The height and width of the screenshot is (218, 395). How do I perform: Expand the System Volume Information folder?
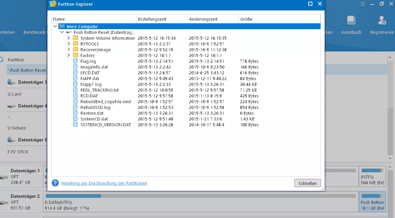pyautogui.click(x=69, y=38)
